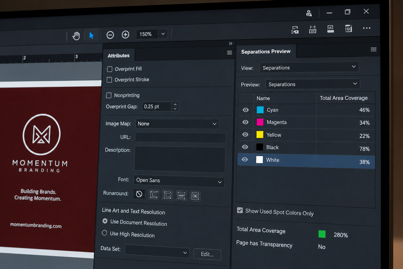Click into the Description text area
The height and width of the screenshot is (269, 403).
(x=180, y=159)
